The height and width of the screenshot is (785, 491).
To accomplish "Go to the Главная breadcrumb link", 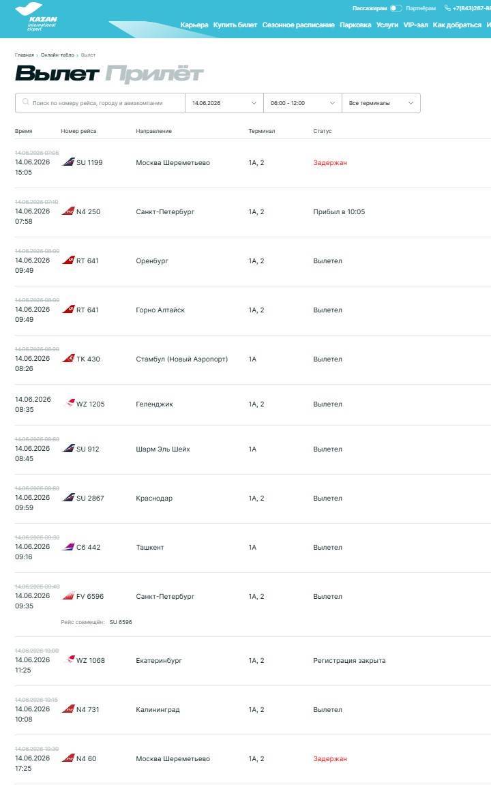I will [24, 55].
